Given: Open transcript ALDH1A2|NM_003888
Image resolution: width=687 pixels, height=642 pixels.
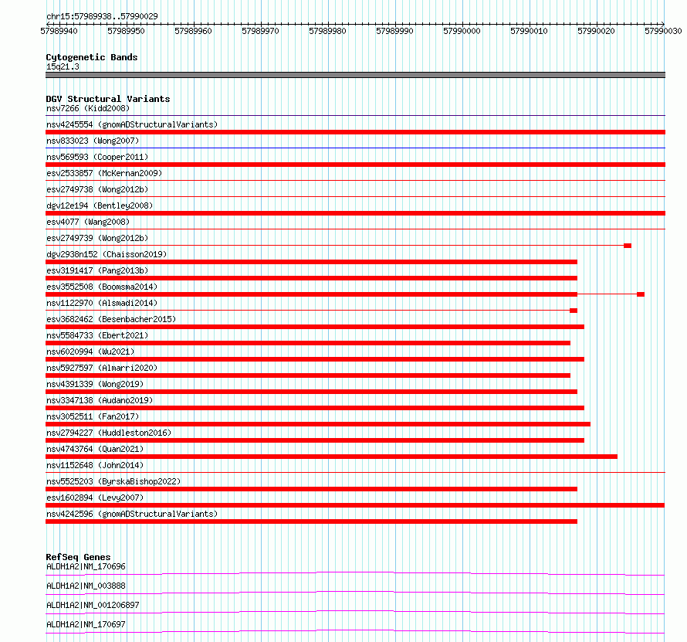Looking at the screenshot, I should [86, 586].
